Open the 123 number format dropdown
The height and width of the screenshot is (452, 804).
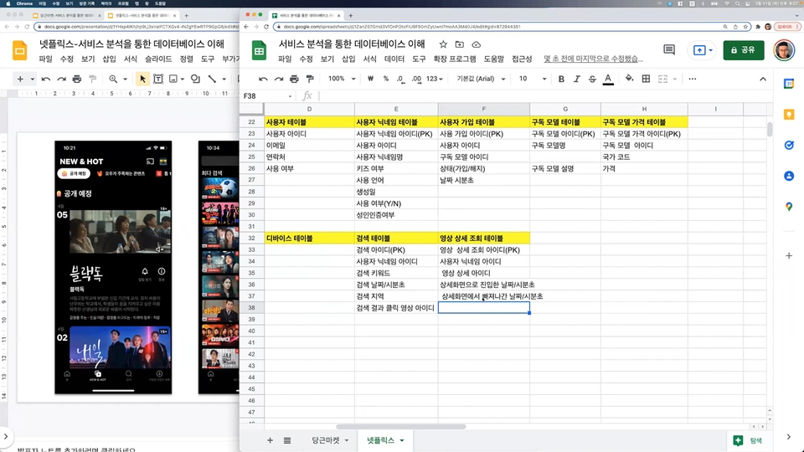(435, 79)
